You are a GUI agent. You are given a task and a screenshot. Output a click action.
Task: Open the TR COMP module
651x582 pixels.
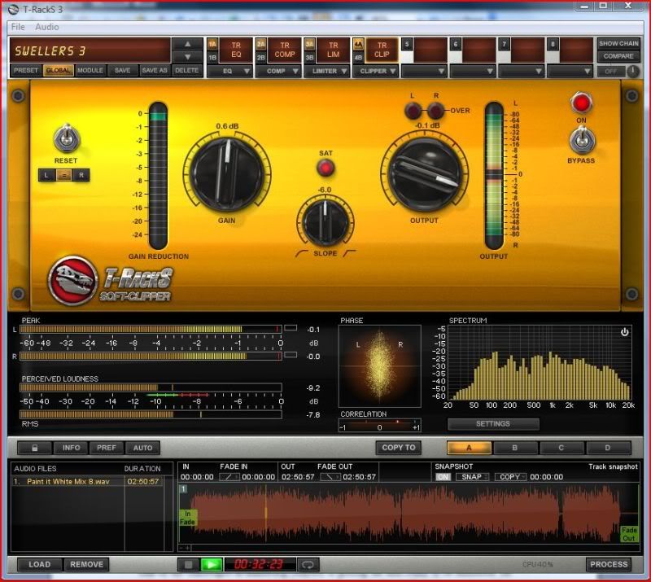point(284,50)
